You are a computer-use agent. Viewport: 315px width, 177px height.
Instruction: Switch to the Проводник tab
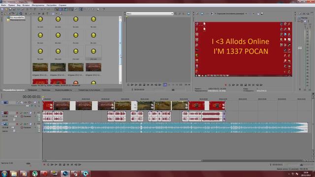pyautogui.click(x=32, y=90)
